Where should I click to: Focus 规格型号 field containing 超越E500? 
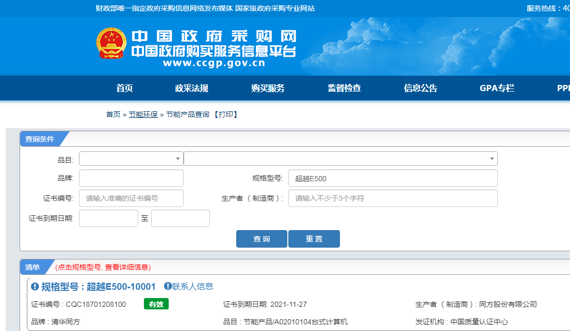click(393, 178)
